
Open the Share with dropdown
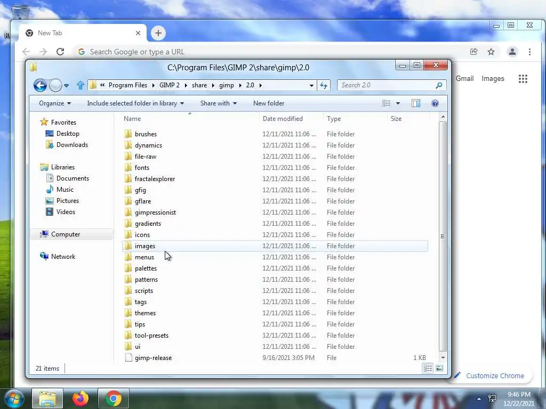[219, 103]
